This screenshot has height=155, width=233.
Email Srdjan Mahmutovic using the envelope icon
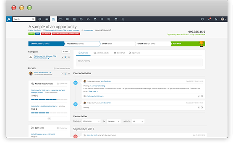tap(69, 74)
